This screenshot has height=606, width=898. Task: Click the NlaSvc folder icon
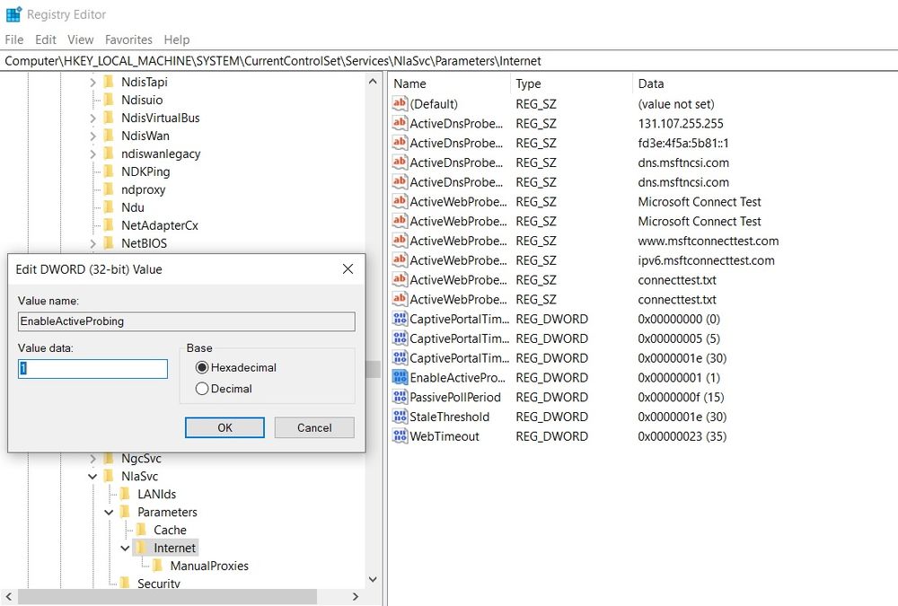point(109,476)
